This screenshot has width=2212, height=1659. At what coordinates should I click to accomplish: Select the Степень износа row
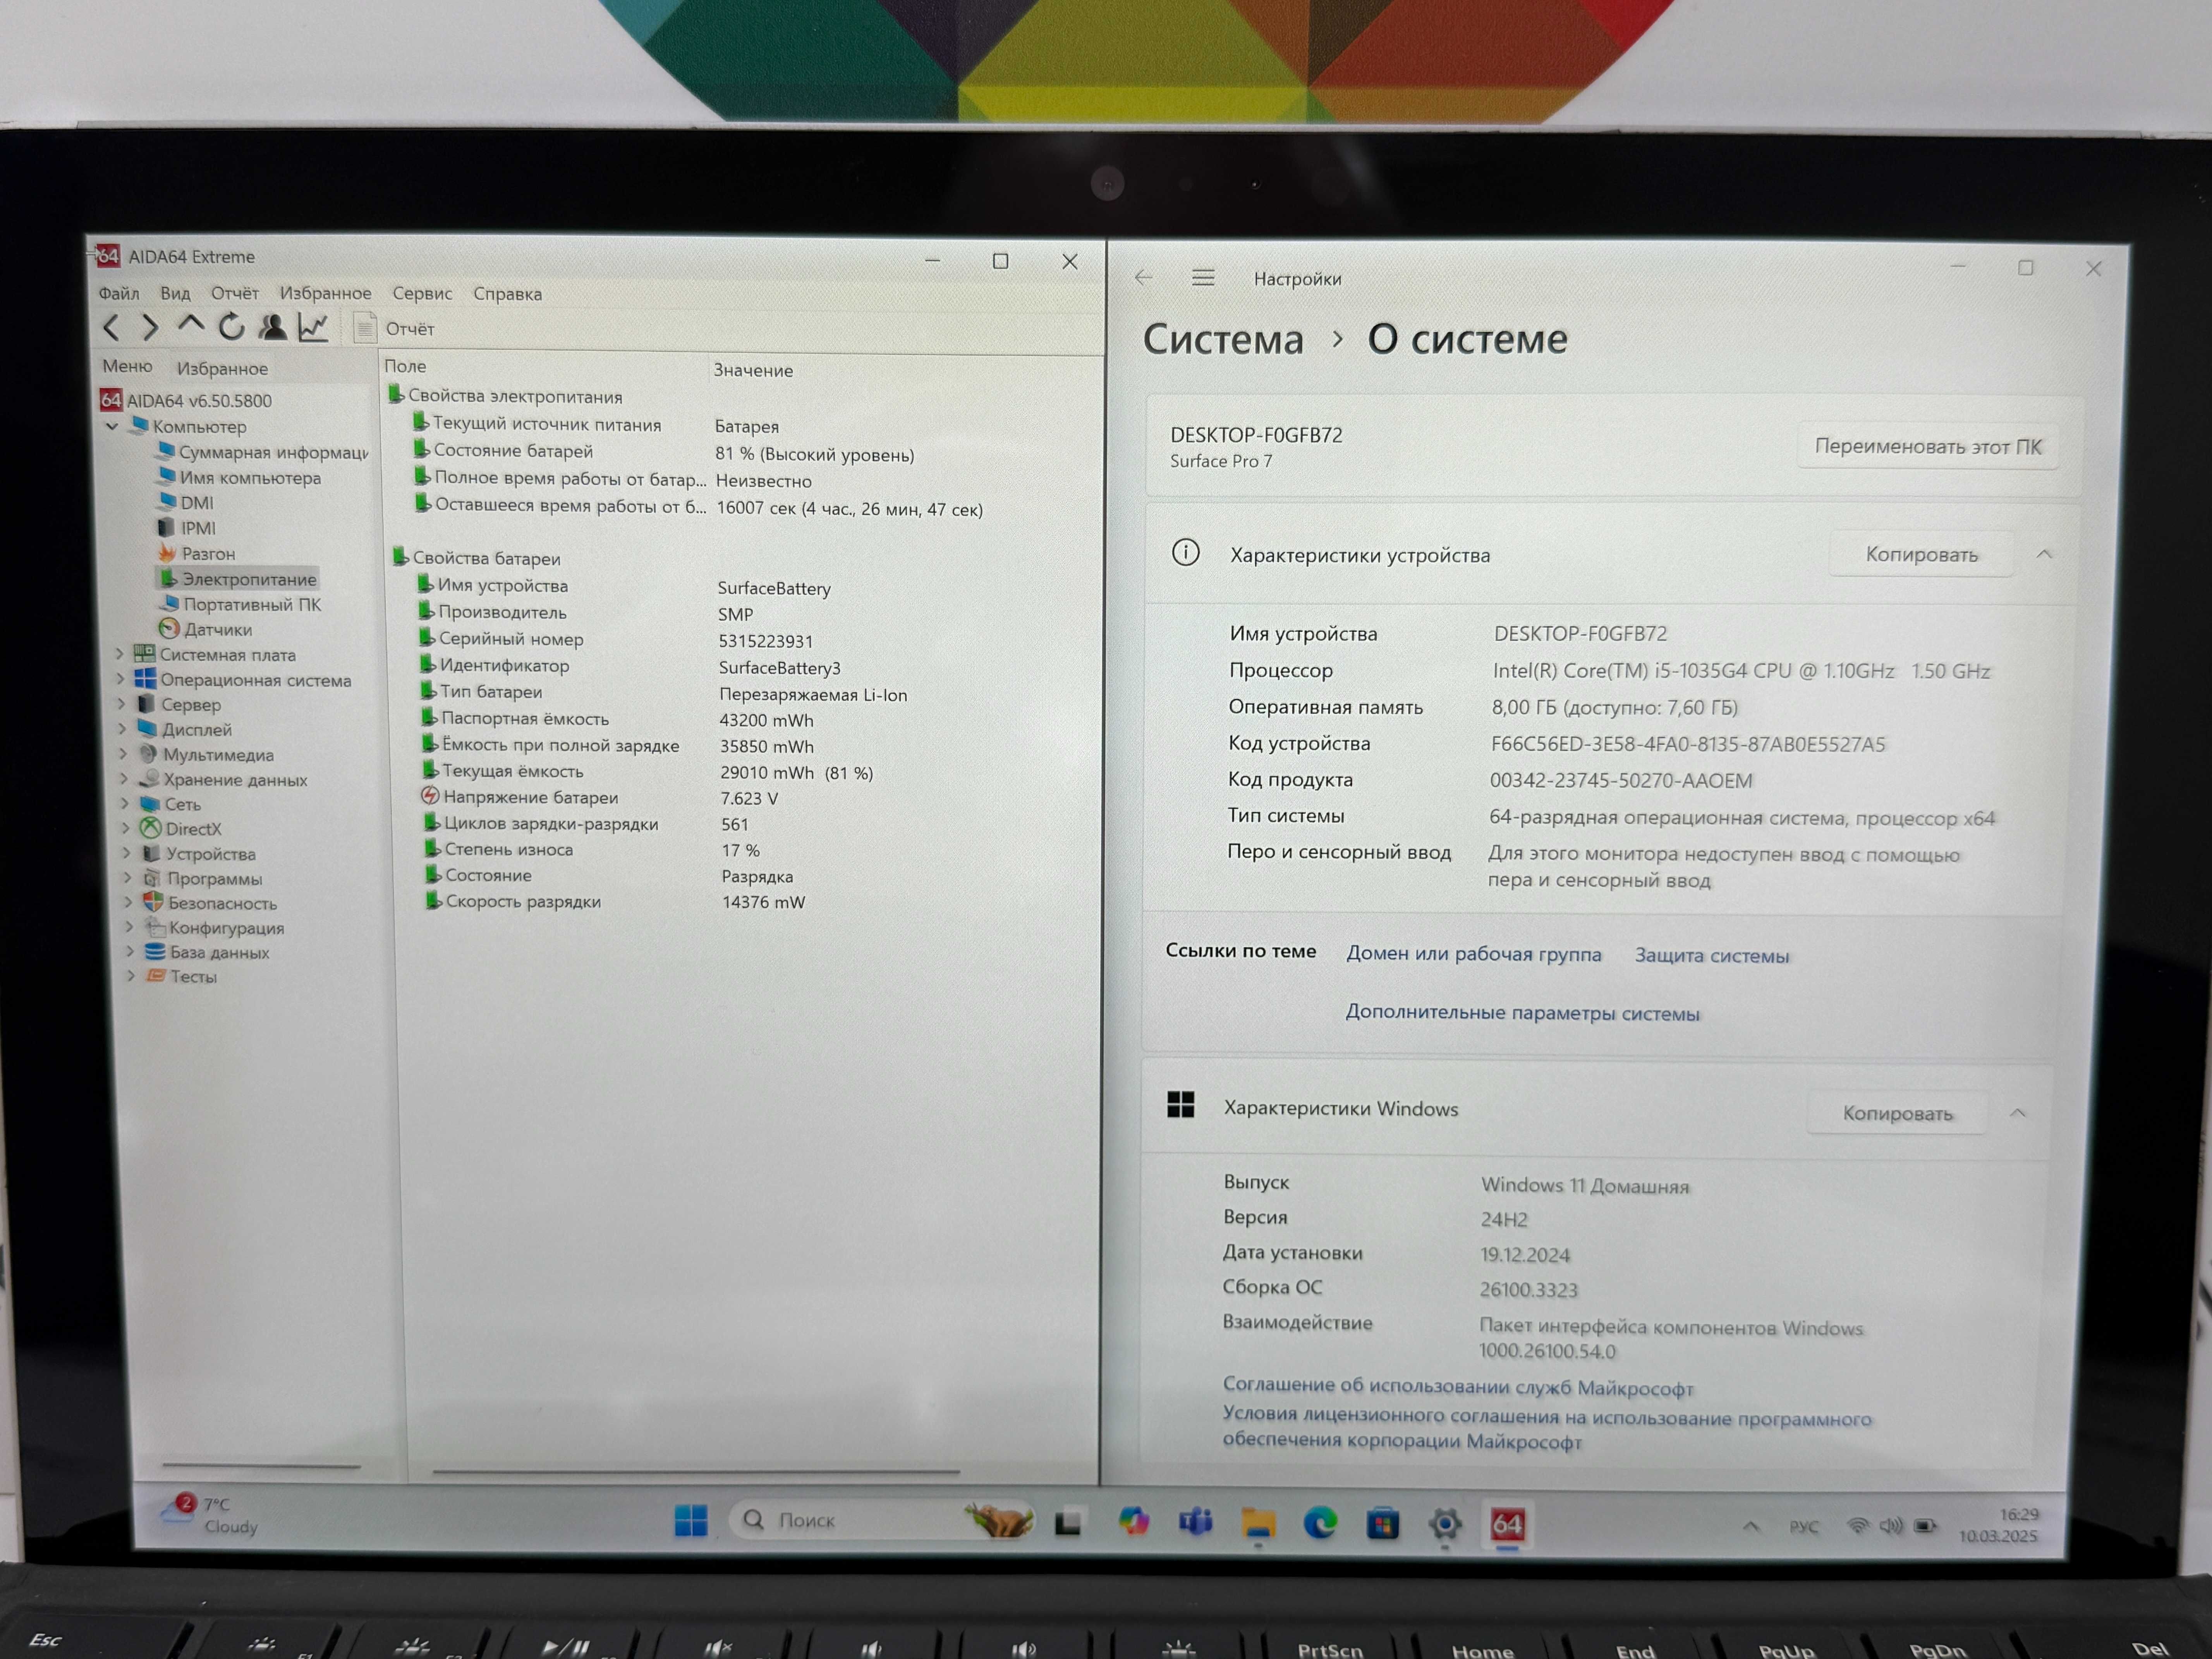click(592, 850)
